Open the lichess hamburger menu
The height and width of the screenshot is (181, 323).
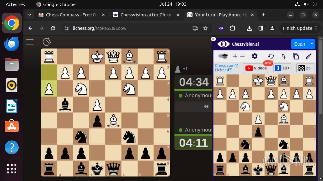(30, 42)
